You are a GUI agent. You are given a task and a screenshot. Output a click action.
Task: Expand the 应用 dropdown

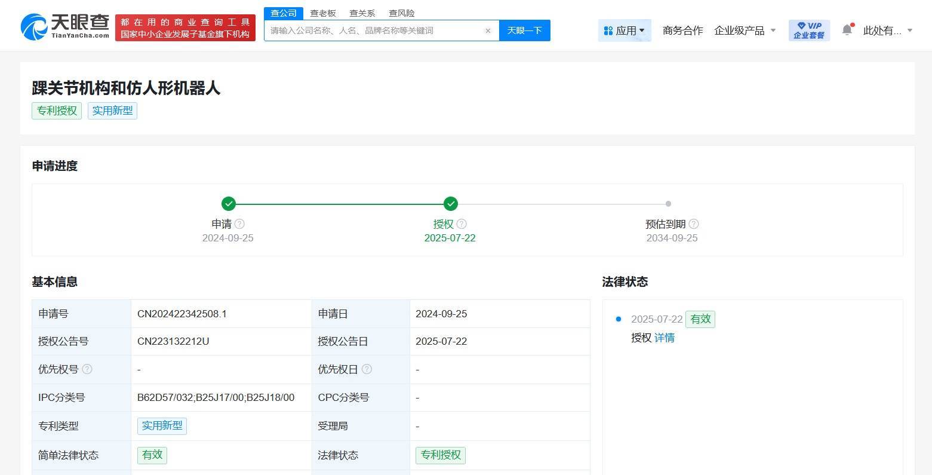click(625, 30)
